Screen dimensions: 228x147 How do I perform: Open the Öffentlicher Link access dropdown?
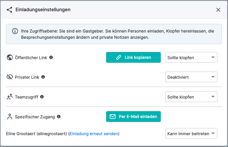tap(191, 57)
